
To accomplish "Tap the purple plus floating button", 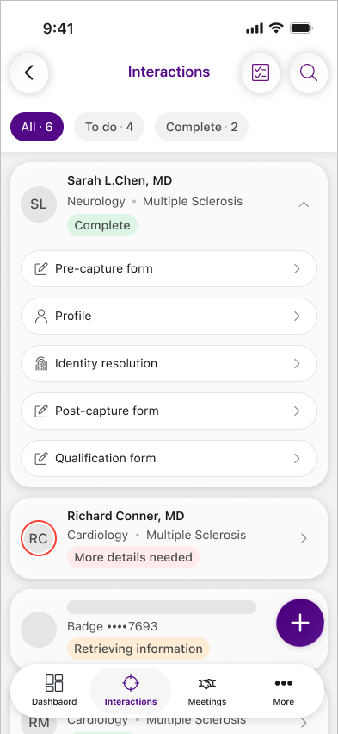I will pos(299,623).
